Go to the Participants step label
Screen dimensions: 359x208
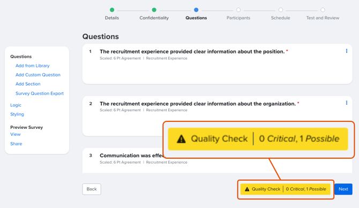pyautogui.click(x=238, y=18)
